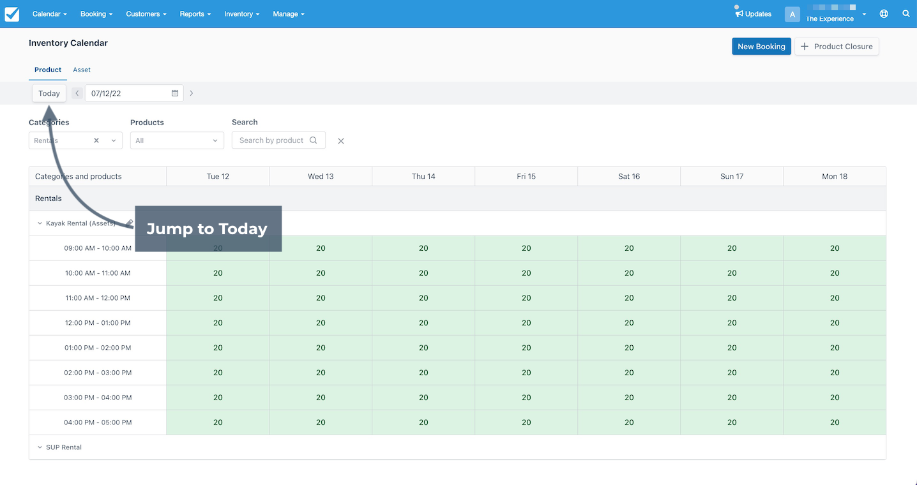
Task: Select Mon 18 column header
Action: (x=835, y=176)
